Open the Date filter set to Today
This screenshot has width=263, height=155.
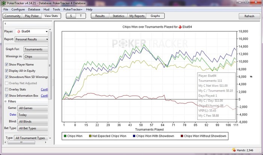(33, 115)
